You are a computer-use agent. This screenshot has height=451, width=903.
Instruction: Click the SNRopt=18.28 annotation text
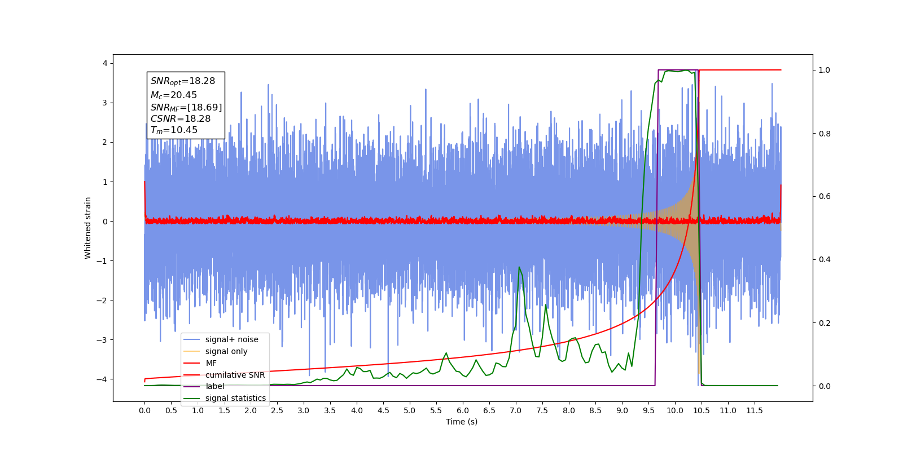coord(183,81)
